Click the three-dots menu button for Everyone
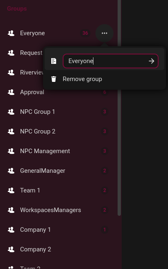The width and height of the screenshot is (168, 269). [x=104, y=33]
